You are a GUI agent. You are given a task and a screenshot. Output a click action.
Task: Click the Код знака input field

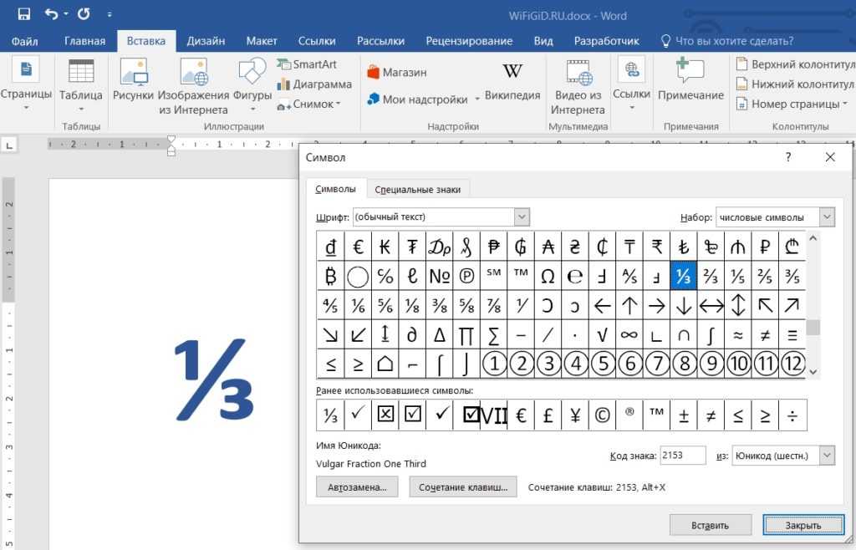point(682,456)
